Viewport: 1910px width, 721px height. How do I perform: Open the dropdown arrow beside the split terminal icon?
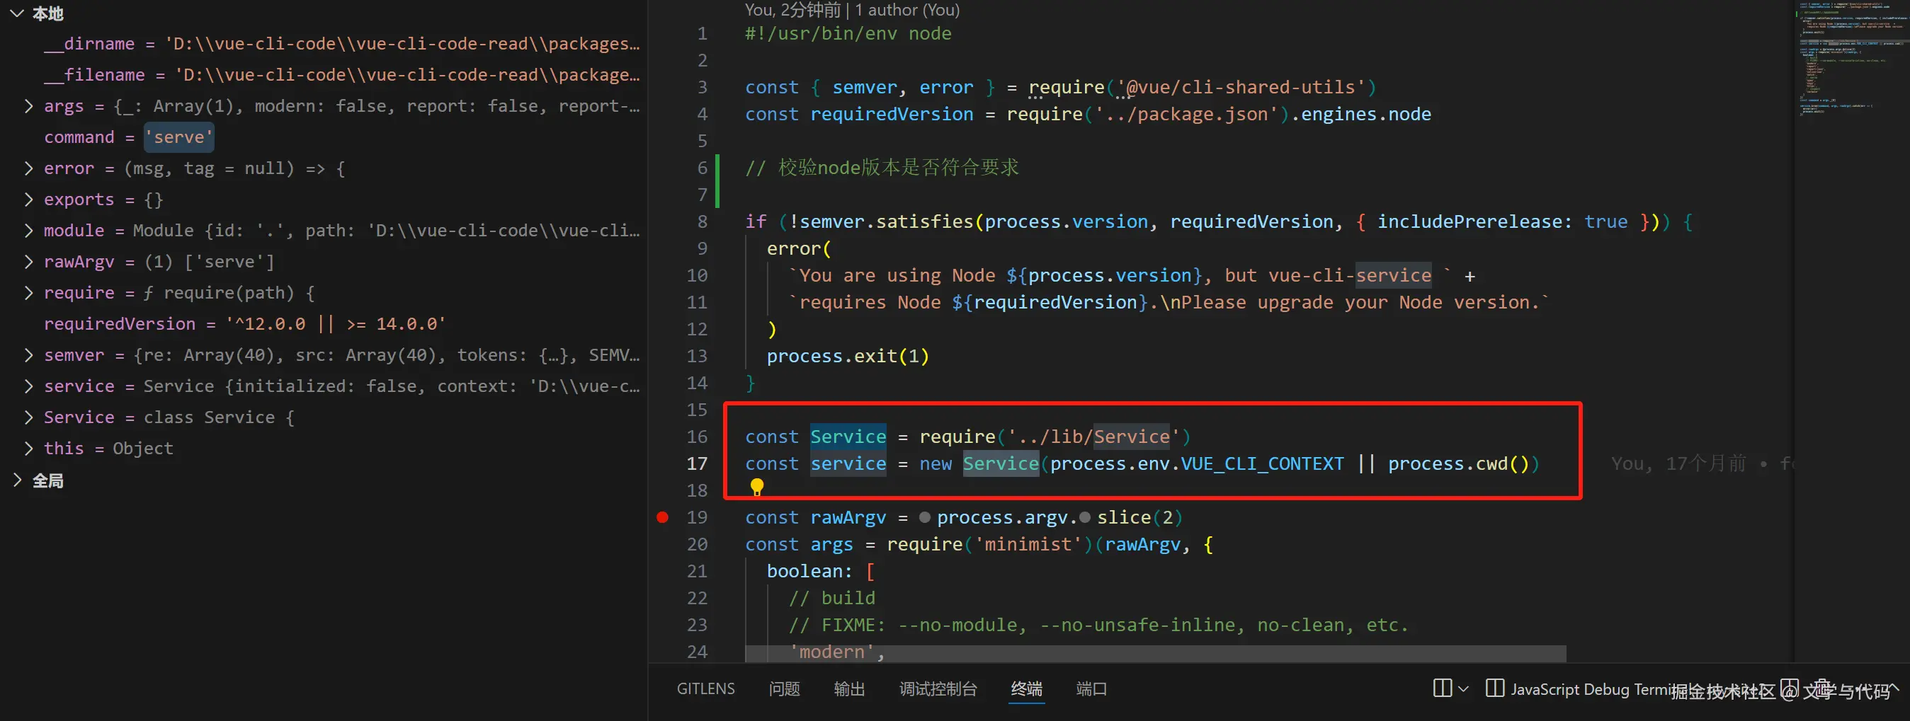point(1463,689)
